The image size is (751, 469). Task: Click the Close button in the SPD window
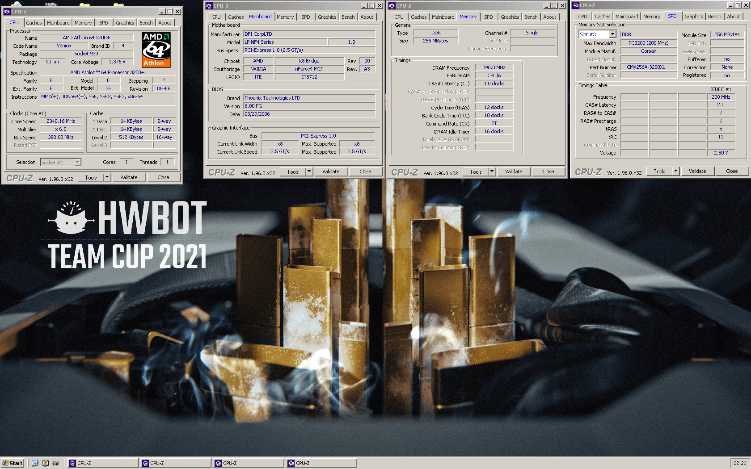pyautogui.click(x=732, y=171)
